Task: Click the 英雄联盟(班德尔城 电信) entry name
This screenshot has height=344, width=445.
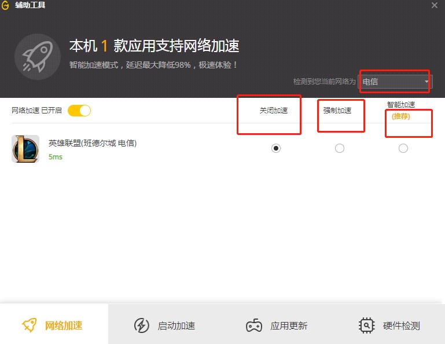Action: [x=93, y=143]
